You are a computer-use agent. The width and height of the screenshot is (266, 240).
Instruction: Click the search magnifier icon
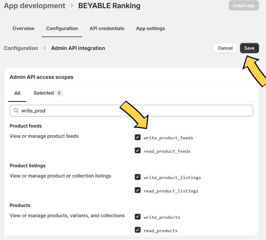pyautogui.click(x=16, y=111)
